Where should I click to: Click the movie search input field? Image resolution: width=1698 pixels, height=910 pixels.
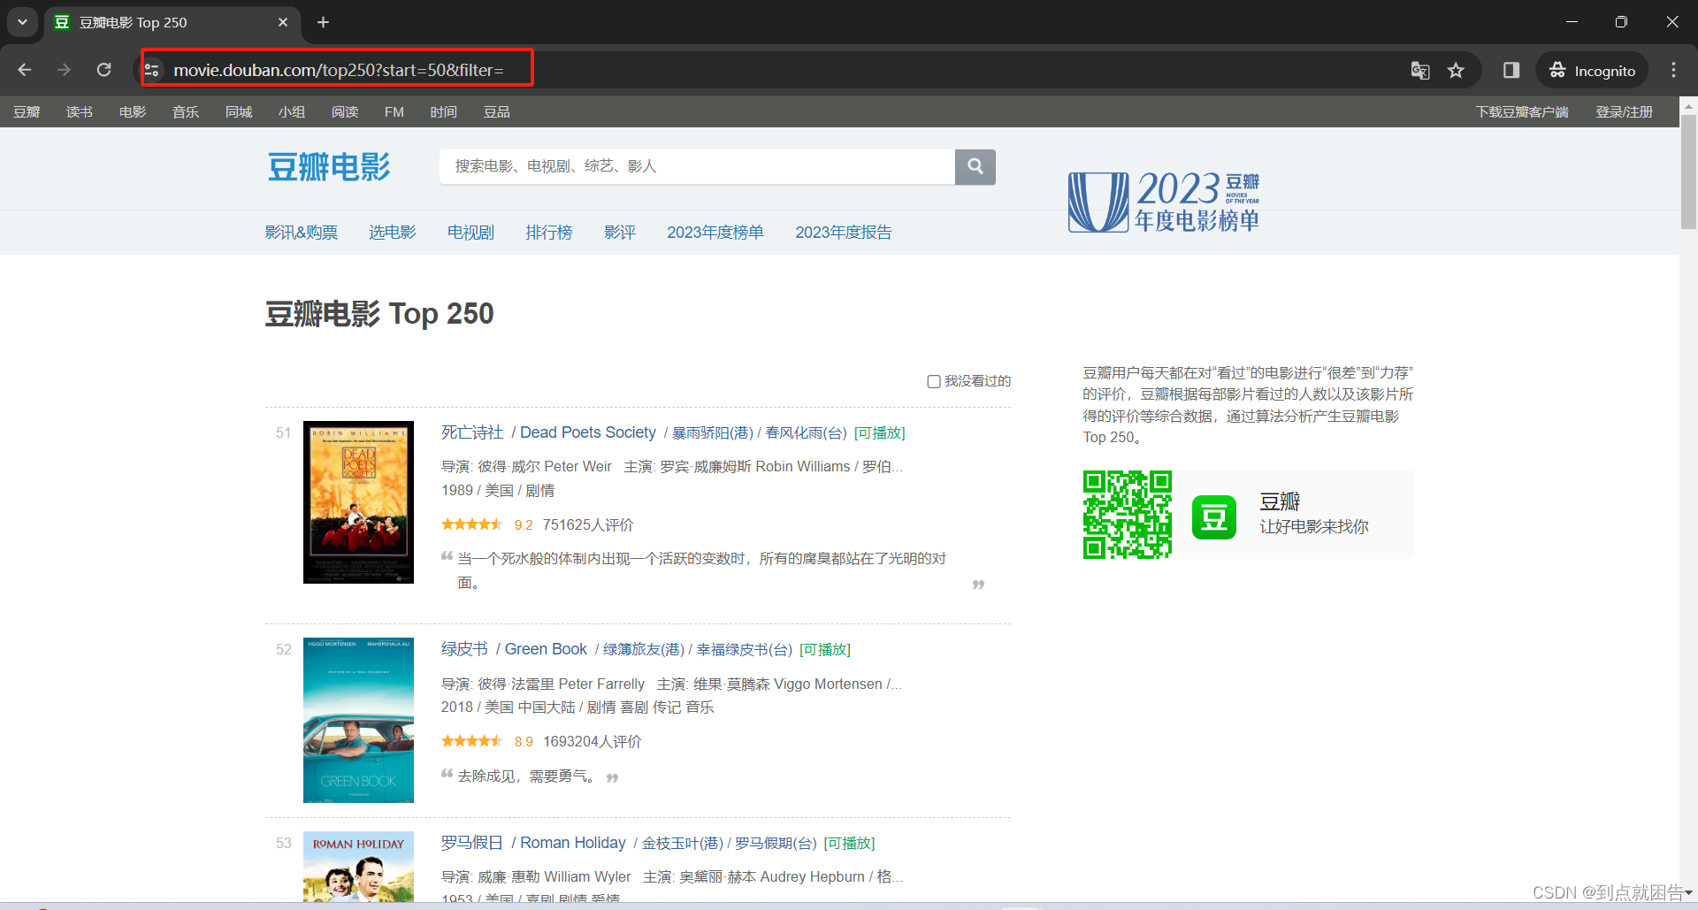click(698, 166)
